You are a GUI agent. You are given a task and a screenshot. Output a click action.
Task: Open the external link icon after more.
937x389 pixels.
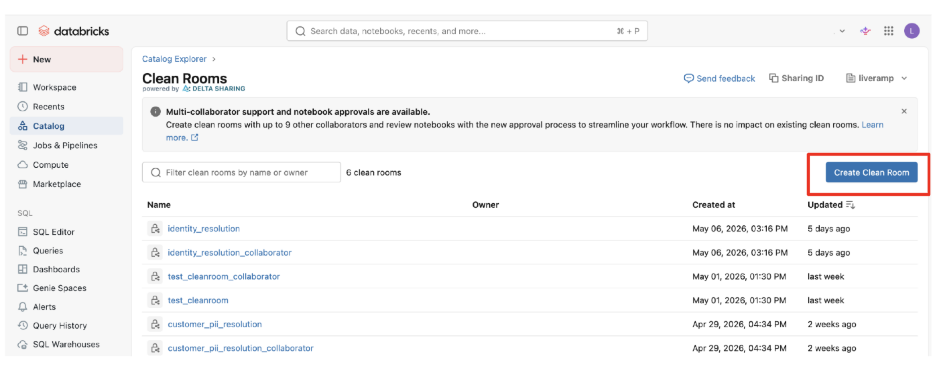(195, 137)
